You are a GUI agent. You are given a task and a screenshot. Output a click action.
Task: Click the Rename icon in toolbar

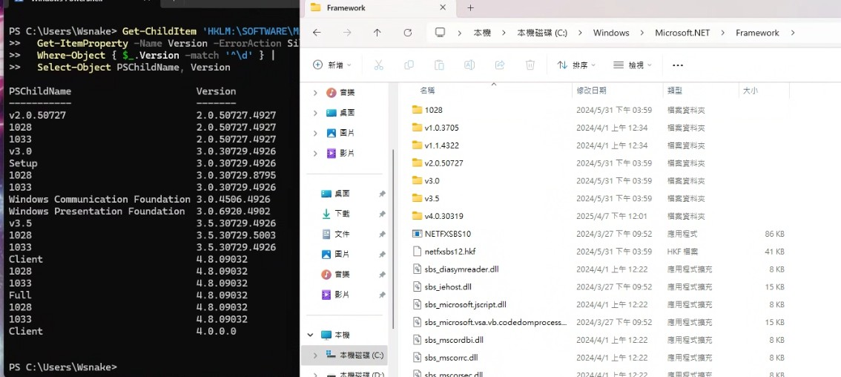pyautogui.click(x=469, y=65)
